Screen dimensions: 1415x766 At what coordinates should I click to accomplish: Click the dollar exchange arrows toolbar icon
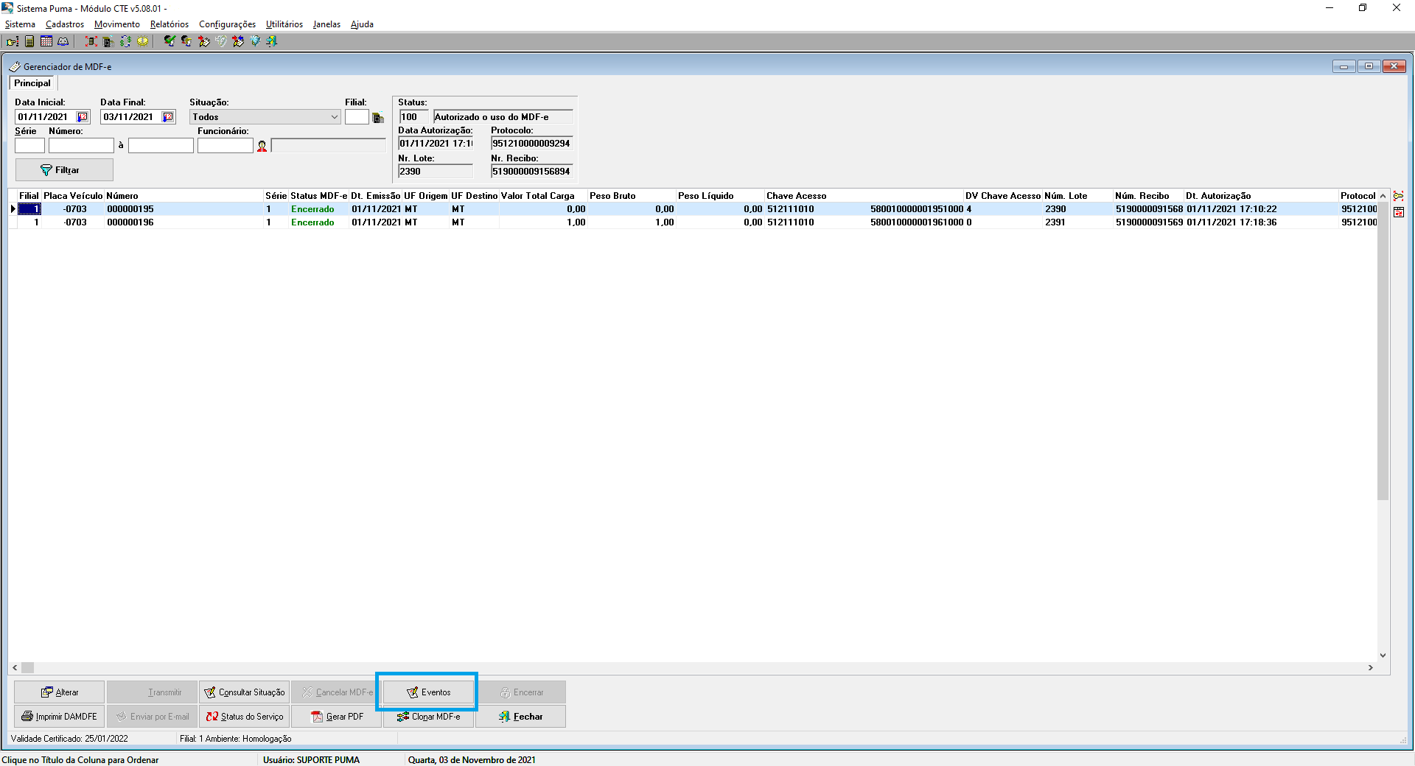125,41
